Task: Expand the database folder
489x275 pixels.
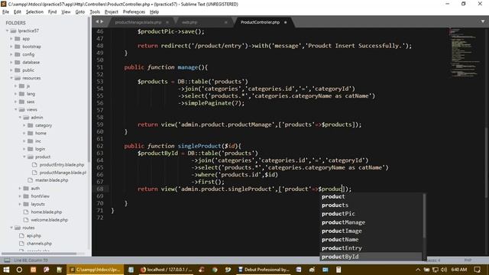Action: tap(11, 62)
